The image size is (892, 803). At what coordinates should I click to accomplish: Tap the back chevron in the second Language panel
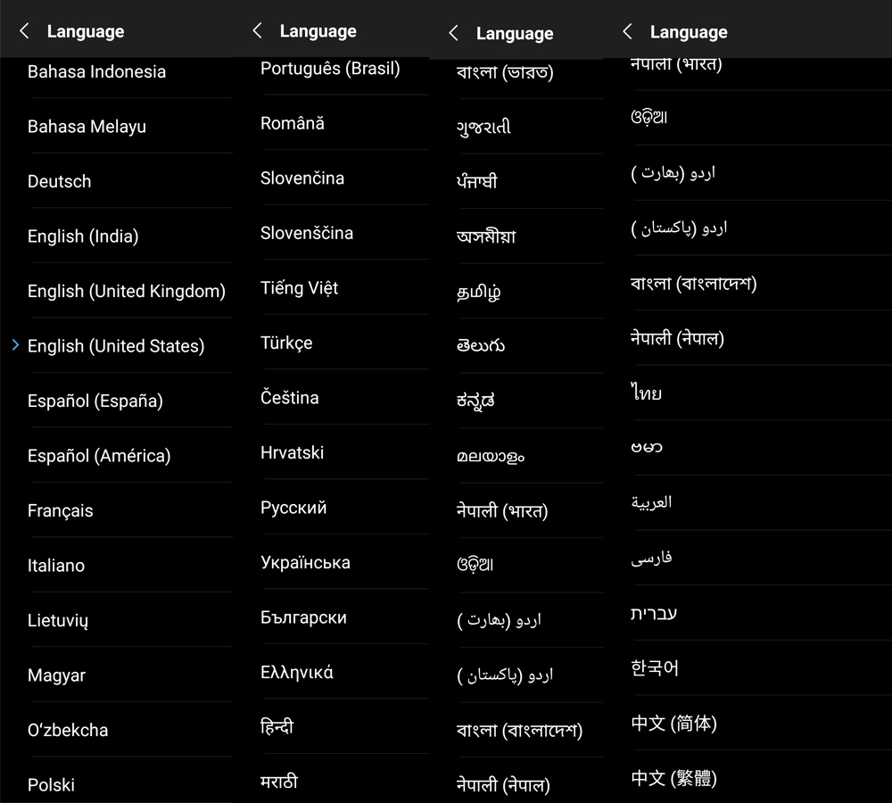pos(257,31)
